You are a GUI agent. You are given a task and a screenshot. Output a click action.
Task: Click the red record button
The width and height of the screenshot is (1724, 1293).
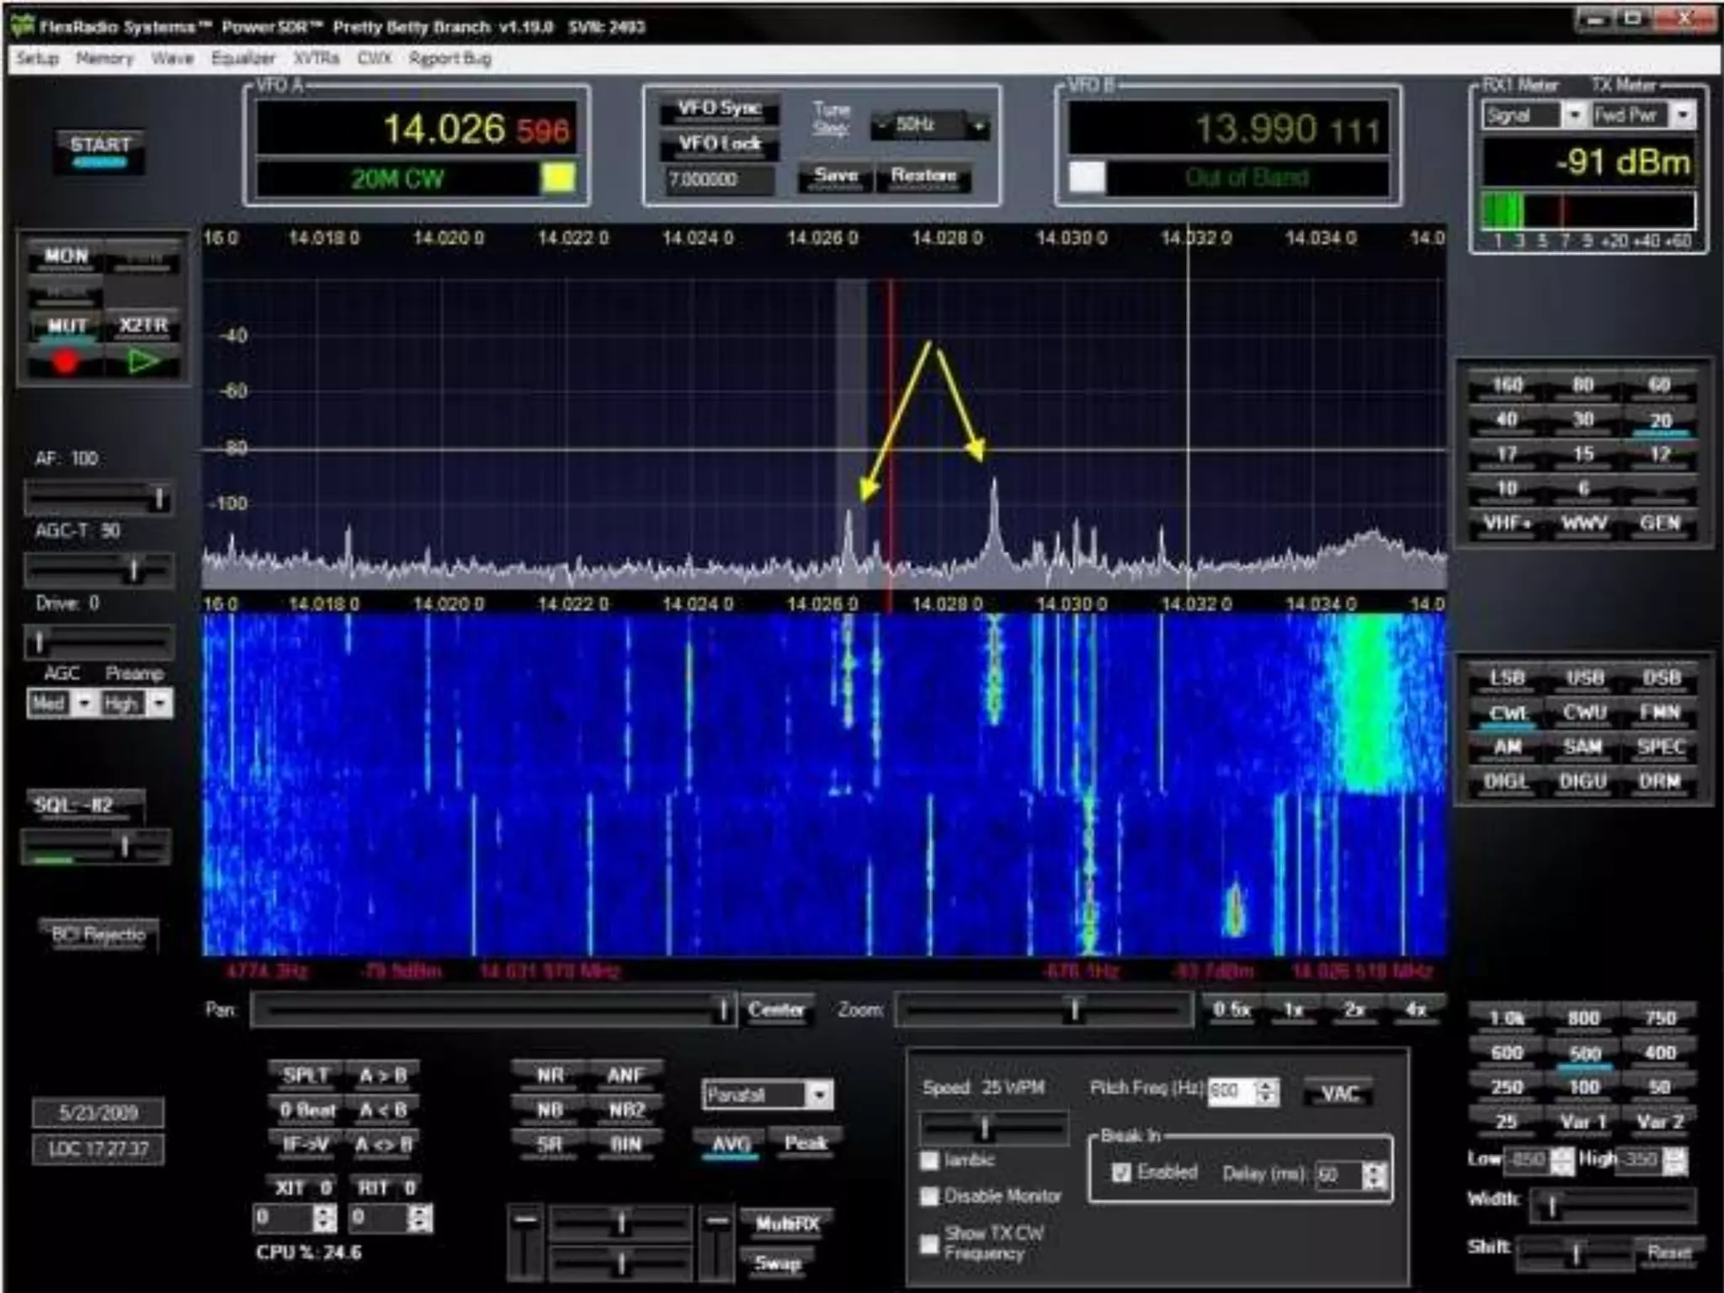[x=66, y=362]
